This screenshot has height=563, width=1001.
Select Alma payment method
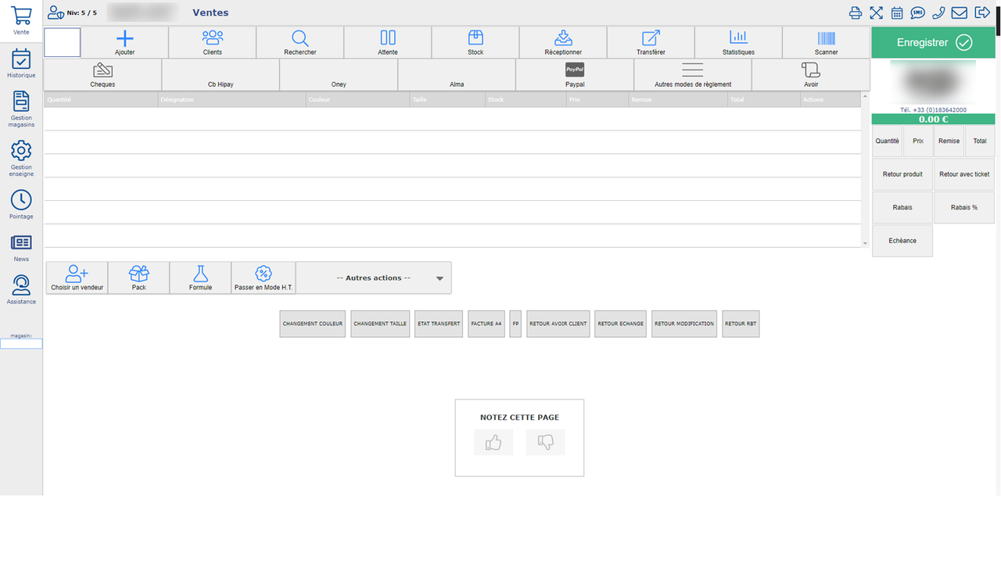[457, 75]
